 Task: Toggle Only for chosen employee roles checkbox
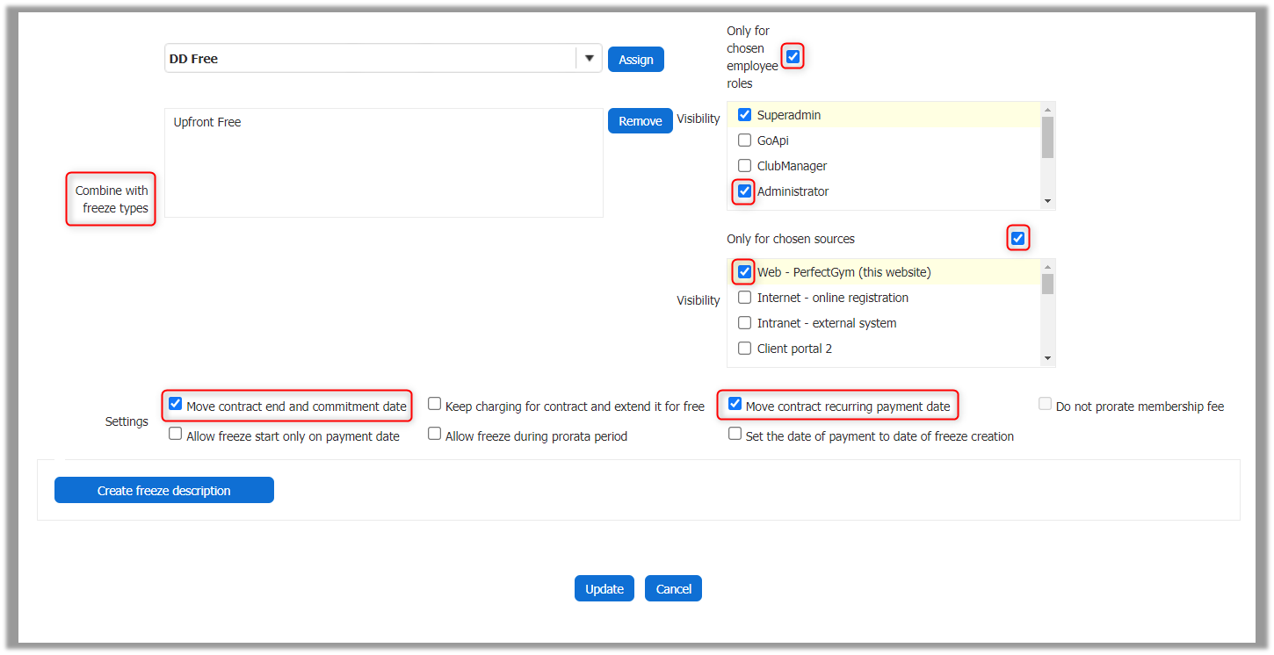(793, 57)
